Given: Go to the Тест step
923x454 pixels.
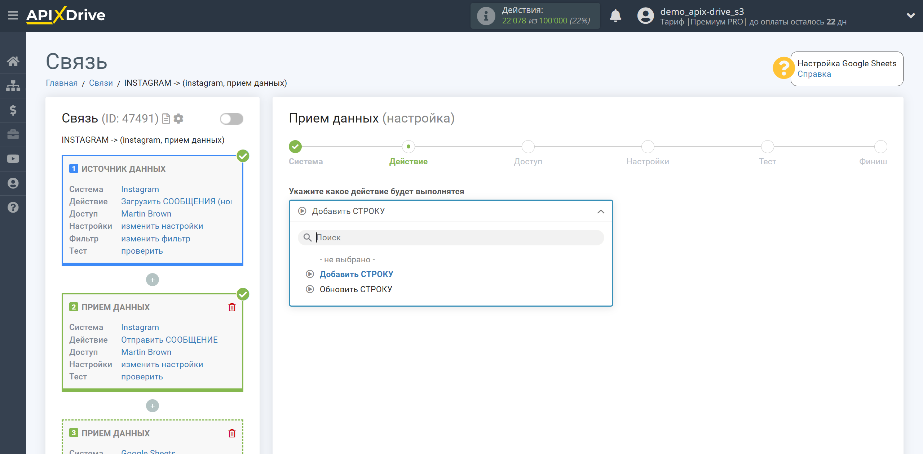Looking at the screenshot, I should 768,147.
